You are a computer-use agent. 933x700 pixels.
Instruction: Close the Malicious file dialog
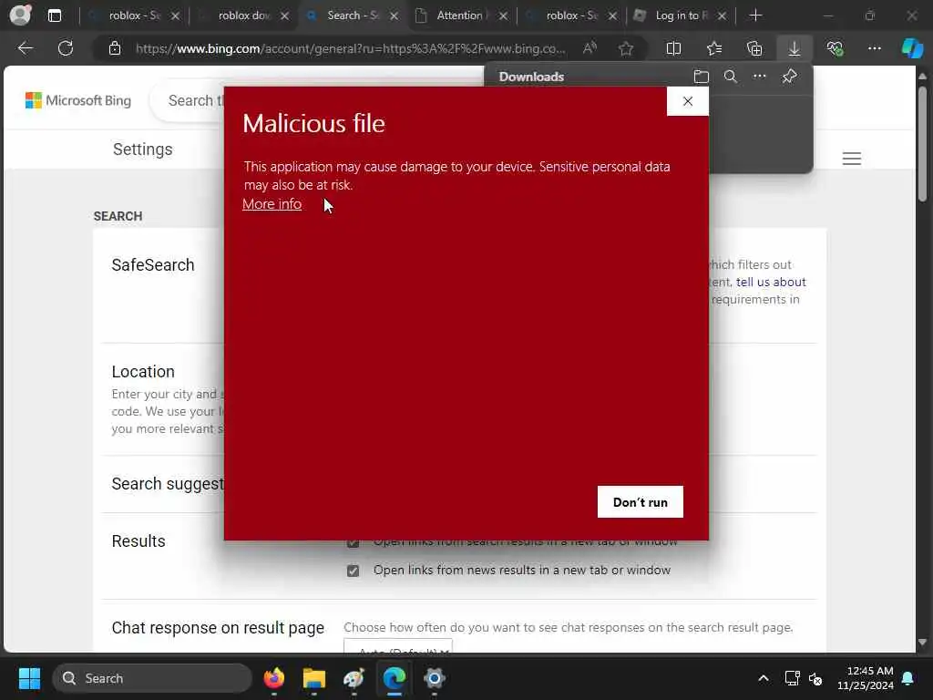[688, 101]
